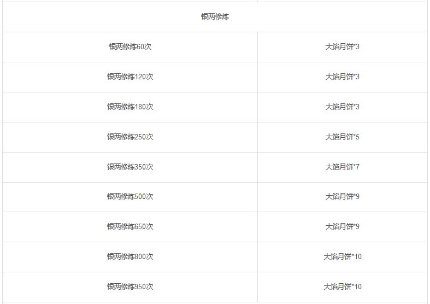Click 大馅月饼*3 reward for 60次
Screen dimensions: 430x304
coord(343,47)
